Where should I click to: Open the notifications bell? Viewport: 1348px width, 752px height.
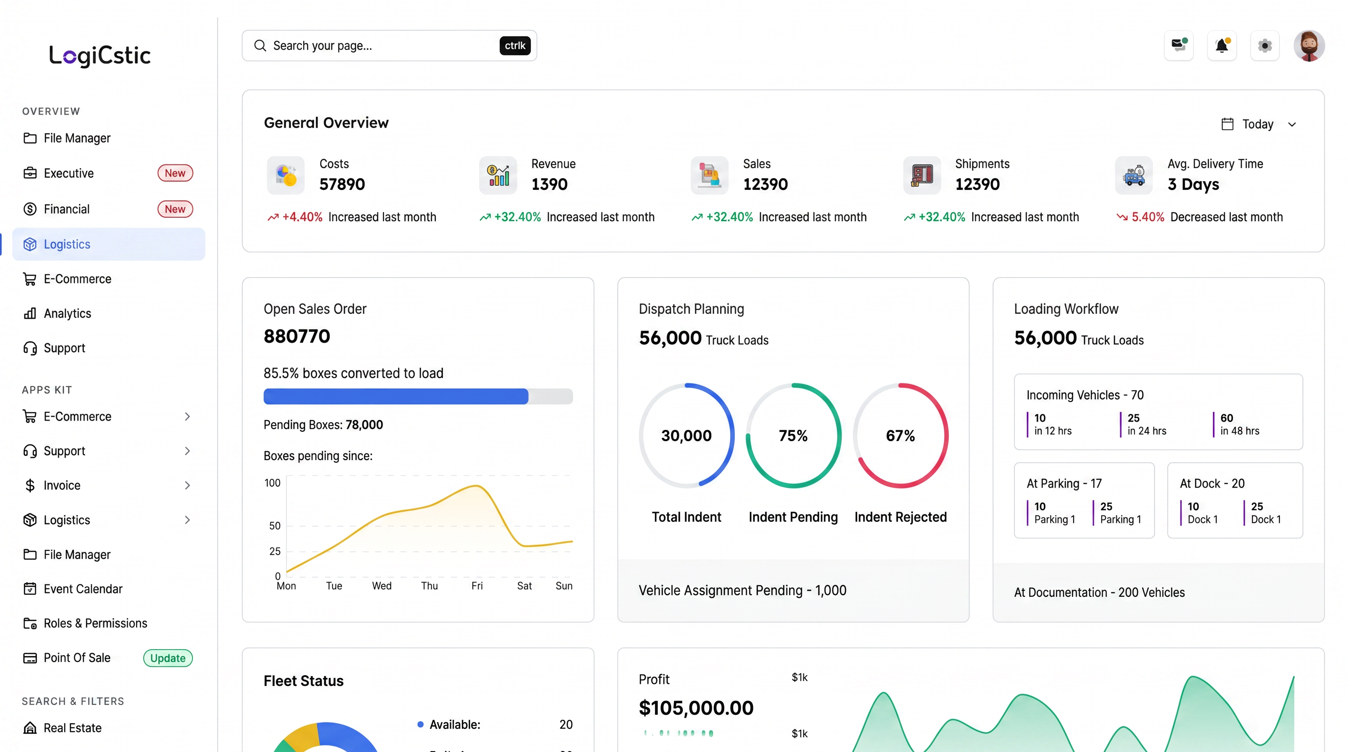click(1222, 46)
